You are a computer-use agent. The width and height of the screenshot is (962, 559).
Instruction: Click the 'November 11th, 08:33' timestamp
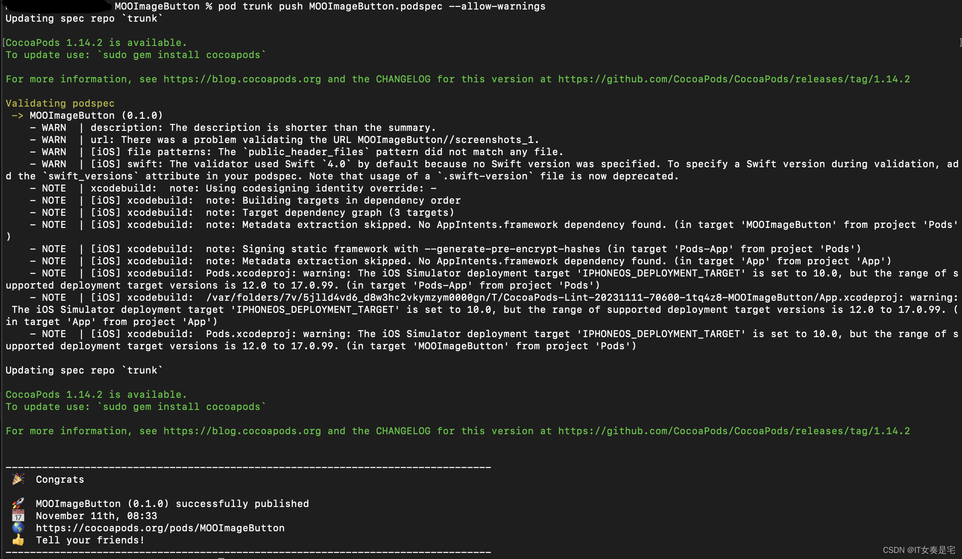(x=96, y=516)
